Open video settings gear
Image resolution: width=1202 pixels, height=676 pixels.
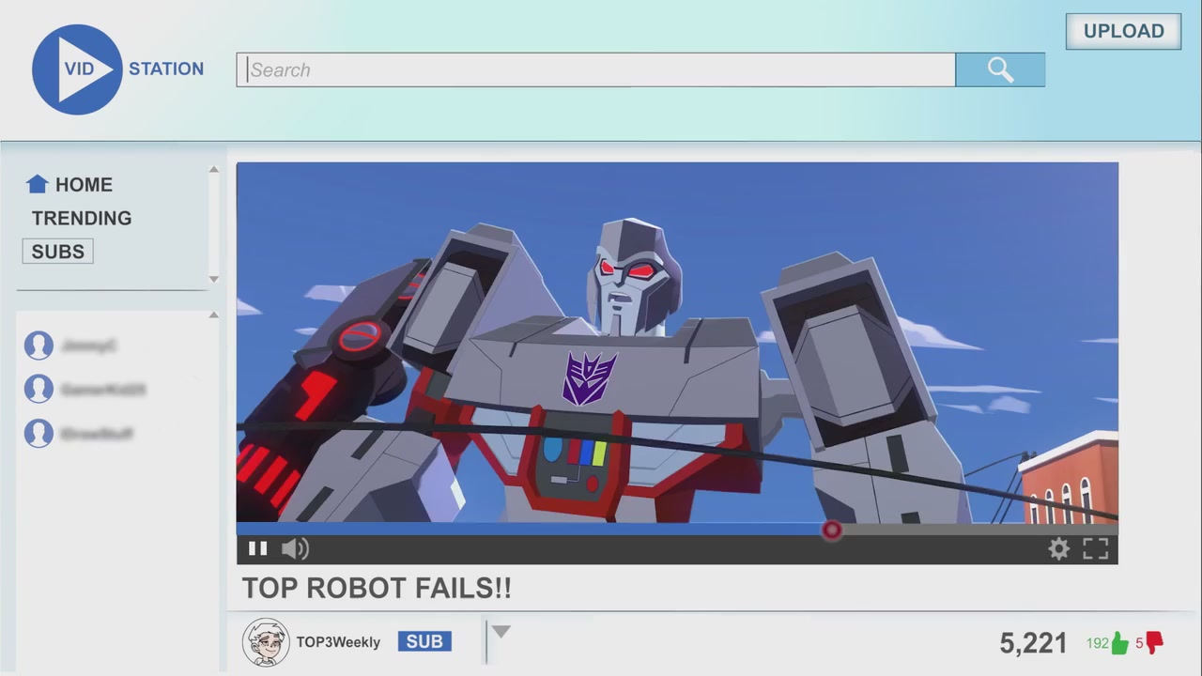[x=1059, y=549]
